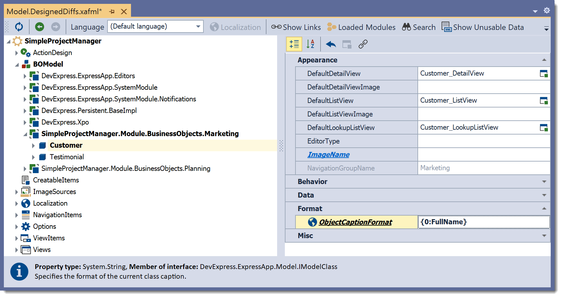The image size is (561, 297).
Task: Collapse the Appearance property category
Action: (x=544, y=60)
